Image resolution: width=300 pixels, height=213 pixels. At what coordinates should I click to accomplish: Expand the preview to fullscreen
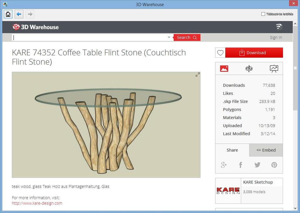[x=198, y=75]
